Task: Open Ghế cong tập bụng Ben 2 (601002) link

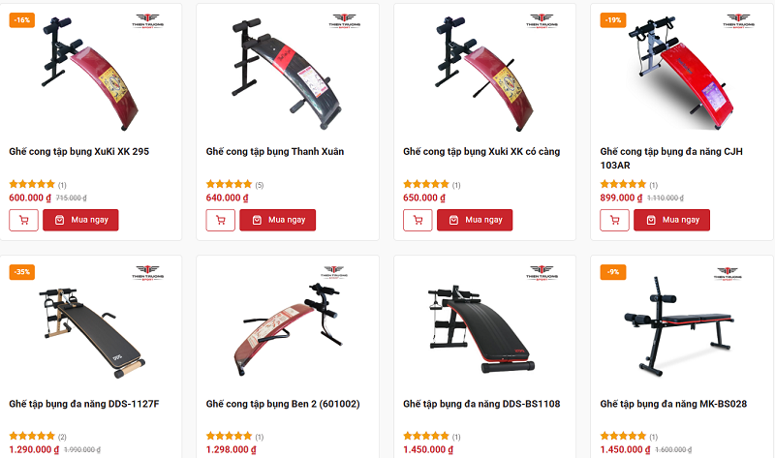Action: point(283,404)
